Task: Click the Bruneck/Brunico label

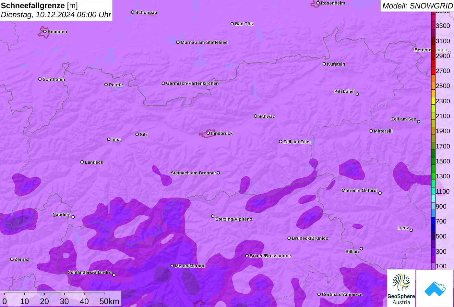Action: [310, 238]
